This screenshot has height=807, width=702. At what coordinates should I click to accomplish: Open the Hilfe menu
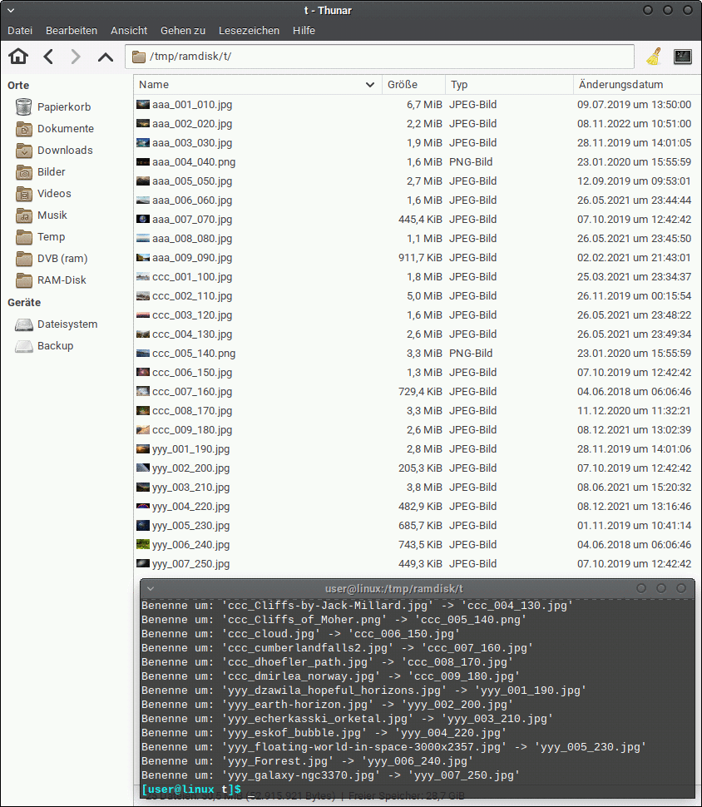[x=304, y=30]
